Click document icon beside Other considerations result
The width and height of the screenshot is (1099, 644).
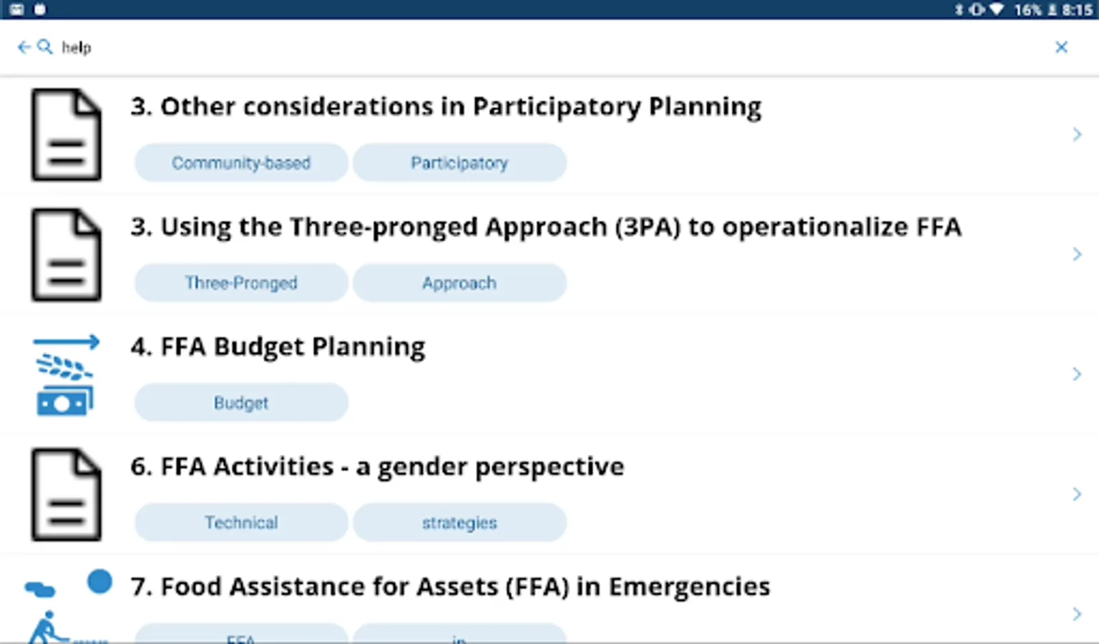[x=66, y=135]
